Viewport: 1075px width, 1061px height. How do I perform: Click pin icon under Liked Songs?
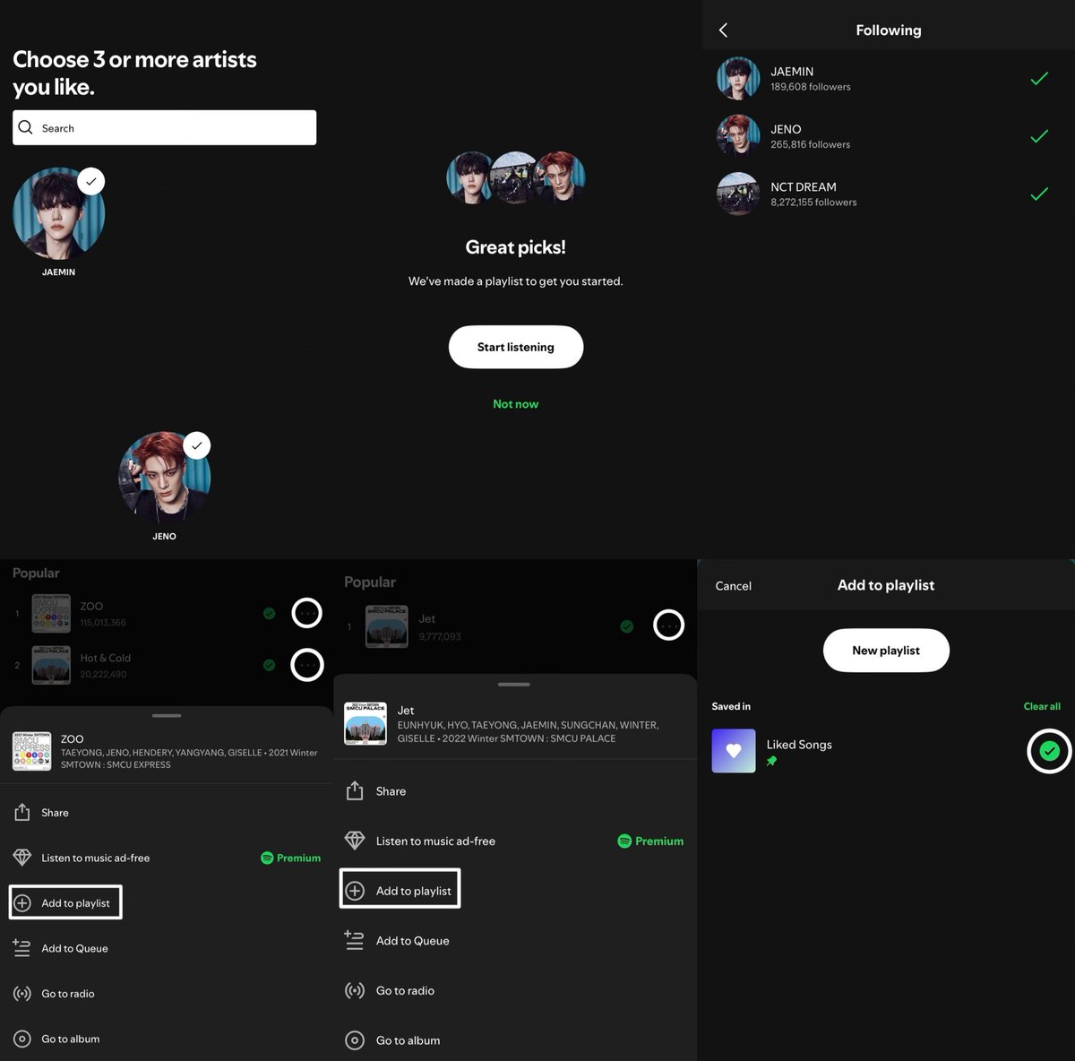tap(771, 761)
